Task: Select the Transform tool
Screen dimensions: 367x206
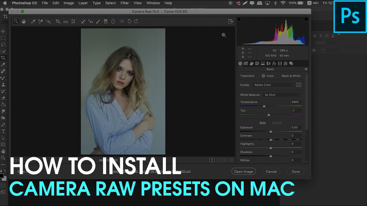Action: (73, 21)
